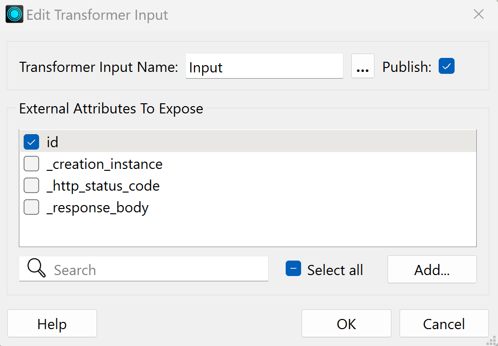498x346 pixels.
Task: Select the id attribute name text
Action: coord(52,142)
